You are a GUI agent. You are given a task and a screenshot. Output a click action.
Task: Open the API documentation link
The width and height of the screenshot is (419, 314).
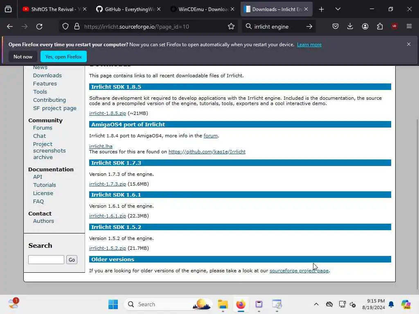[38, 177]
